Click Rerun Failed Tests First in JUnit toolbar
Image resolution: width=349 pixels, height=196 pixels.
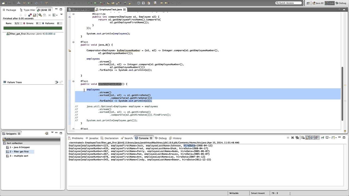click(44, 15)
